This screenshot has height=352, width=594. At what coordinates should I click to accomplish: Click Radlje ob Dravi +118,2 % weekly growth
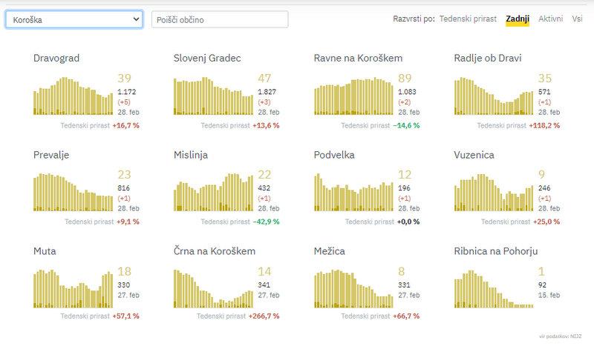(x=545, y=125)
